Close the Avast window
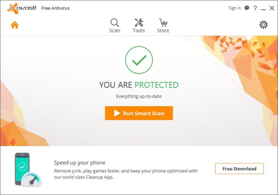 [272, 8]
